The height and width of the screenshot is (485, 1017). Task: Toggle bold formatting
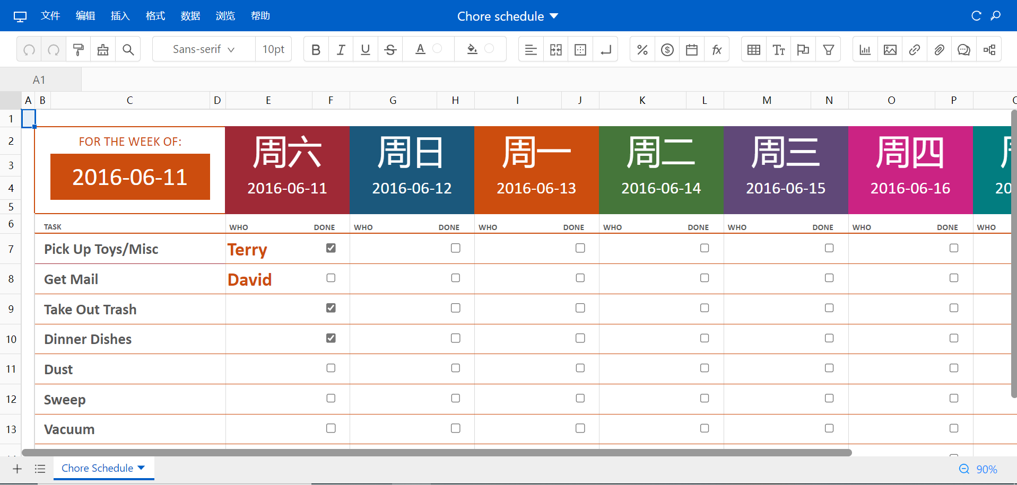pos(316,49)
